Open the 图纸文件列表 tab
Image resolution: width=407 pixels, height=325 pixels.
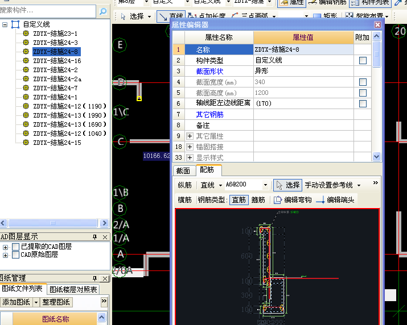(x=22, y=289)
